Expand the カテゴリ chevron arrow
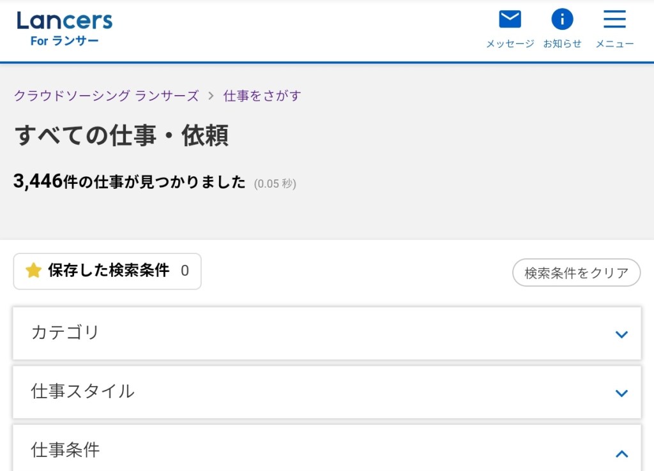 tap(621, 334)
